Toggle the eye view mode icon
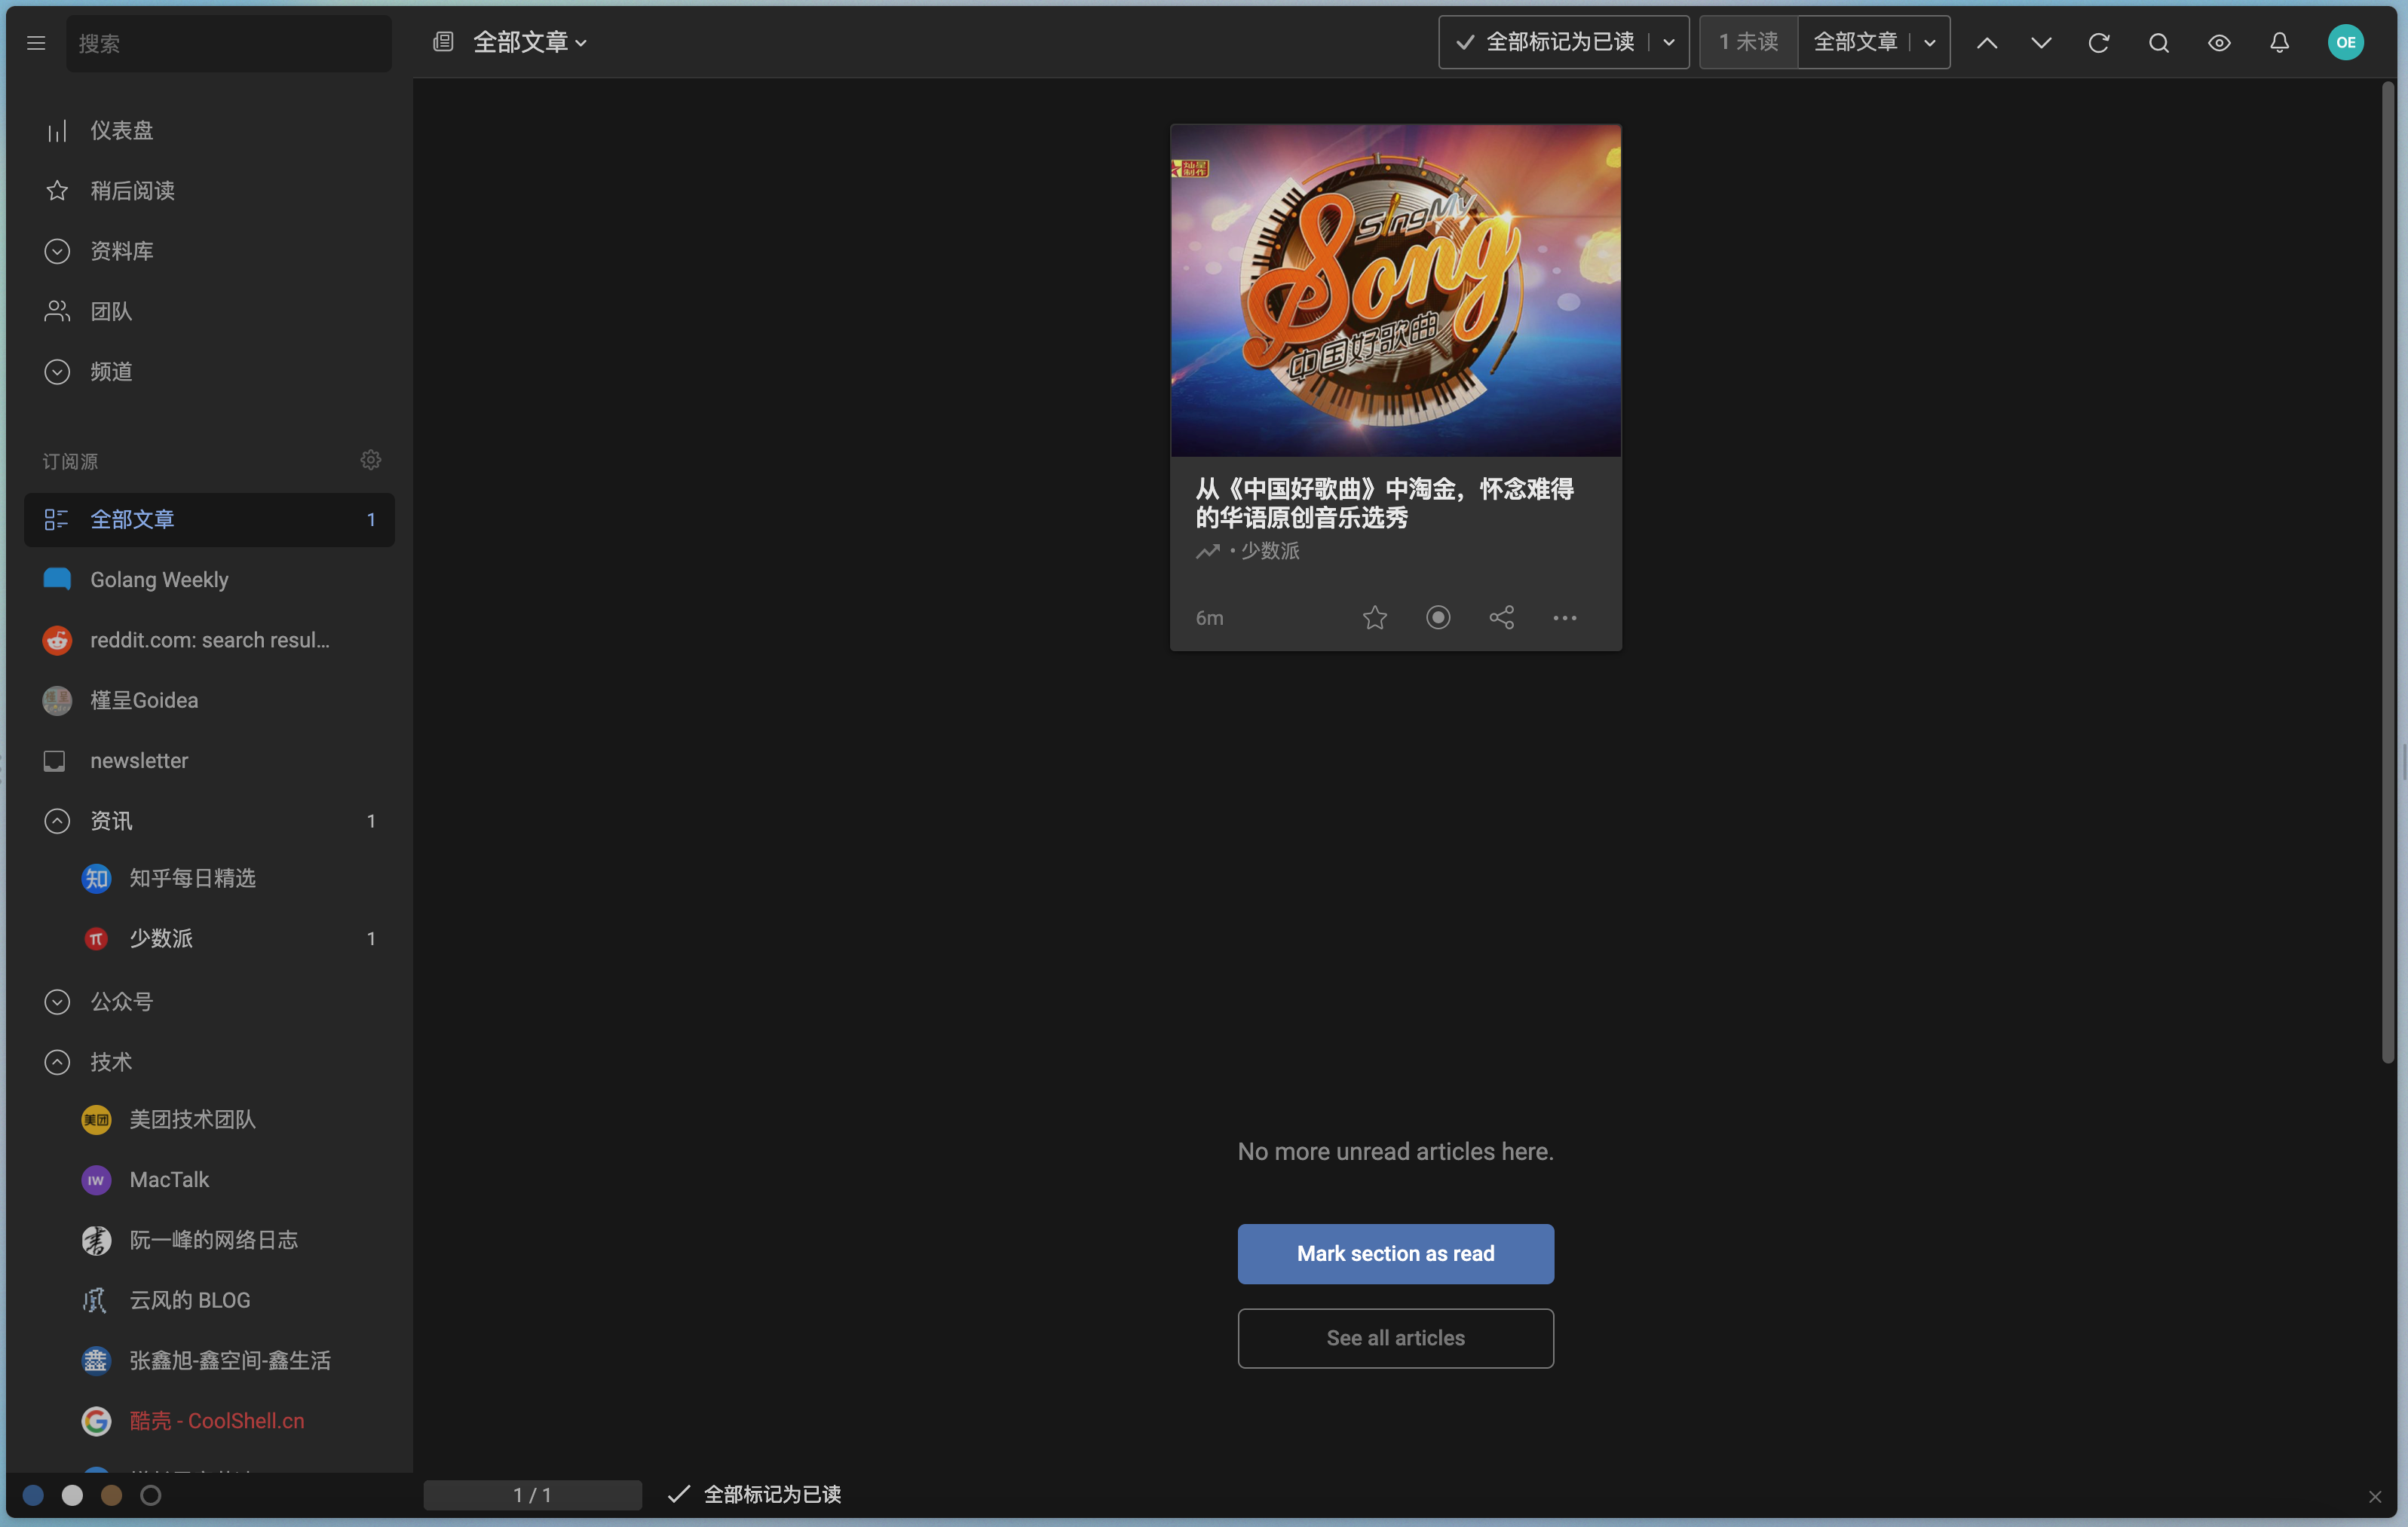 pos(2219,43)
